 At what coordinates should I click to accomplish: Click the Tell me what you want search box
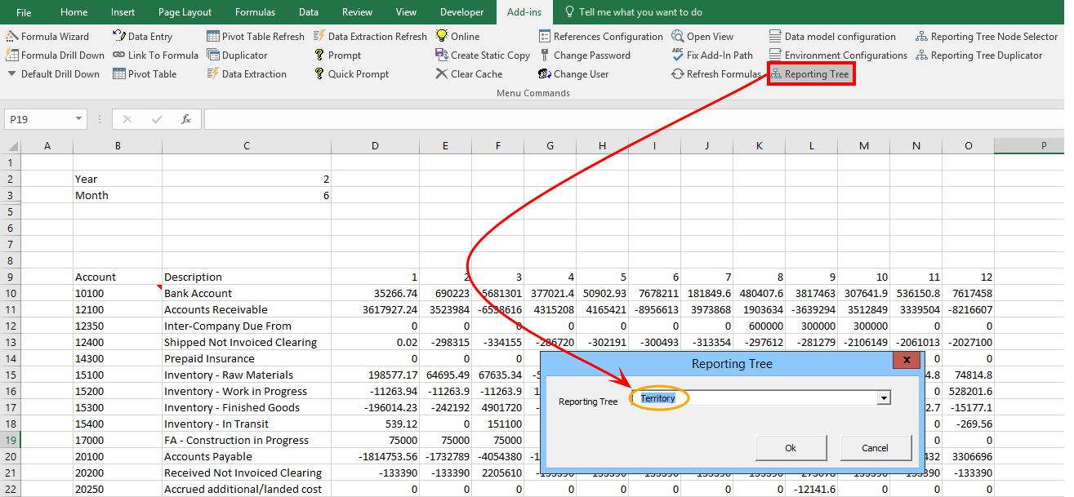[640, 12]
